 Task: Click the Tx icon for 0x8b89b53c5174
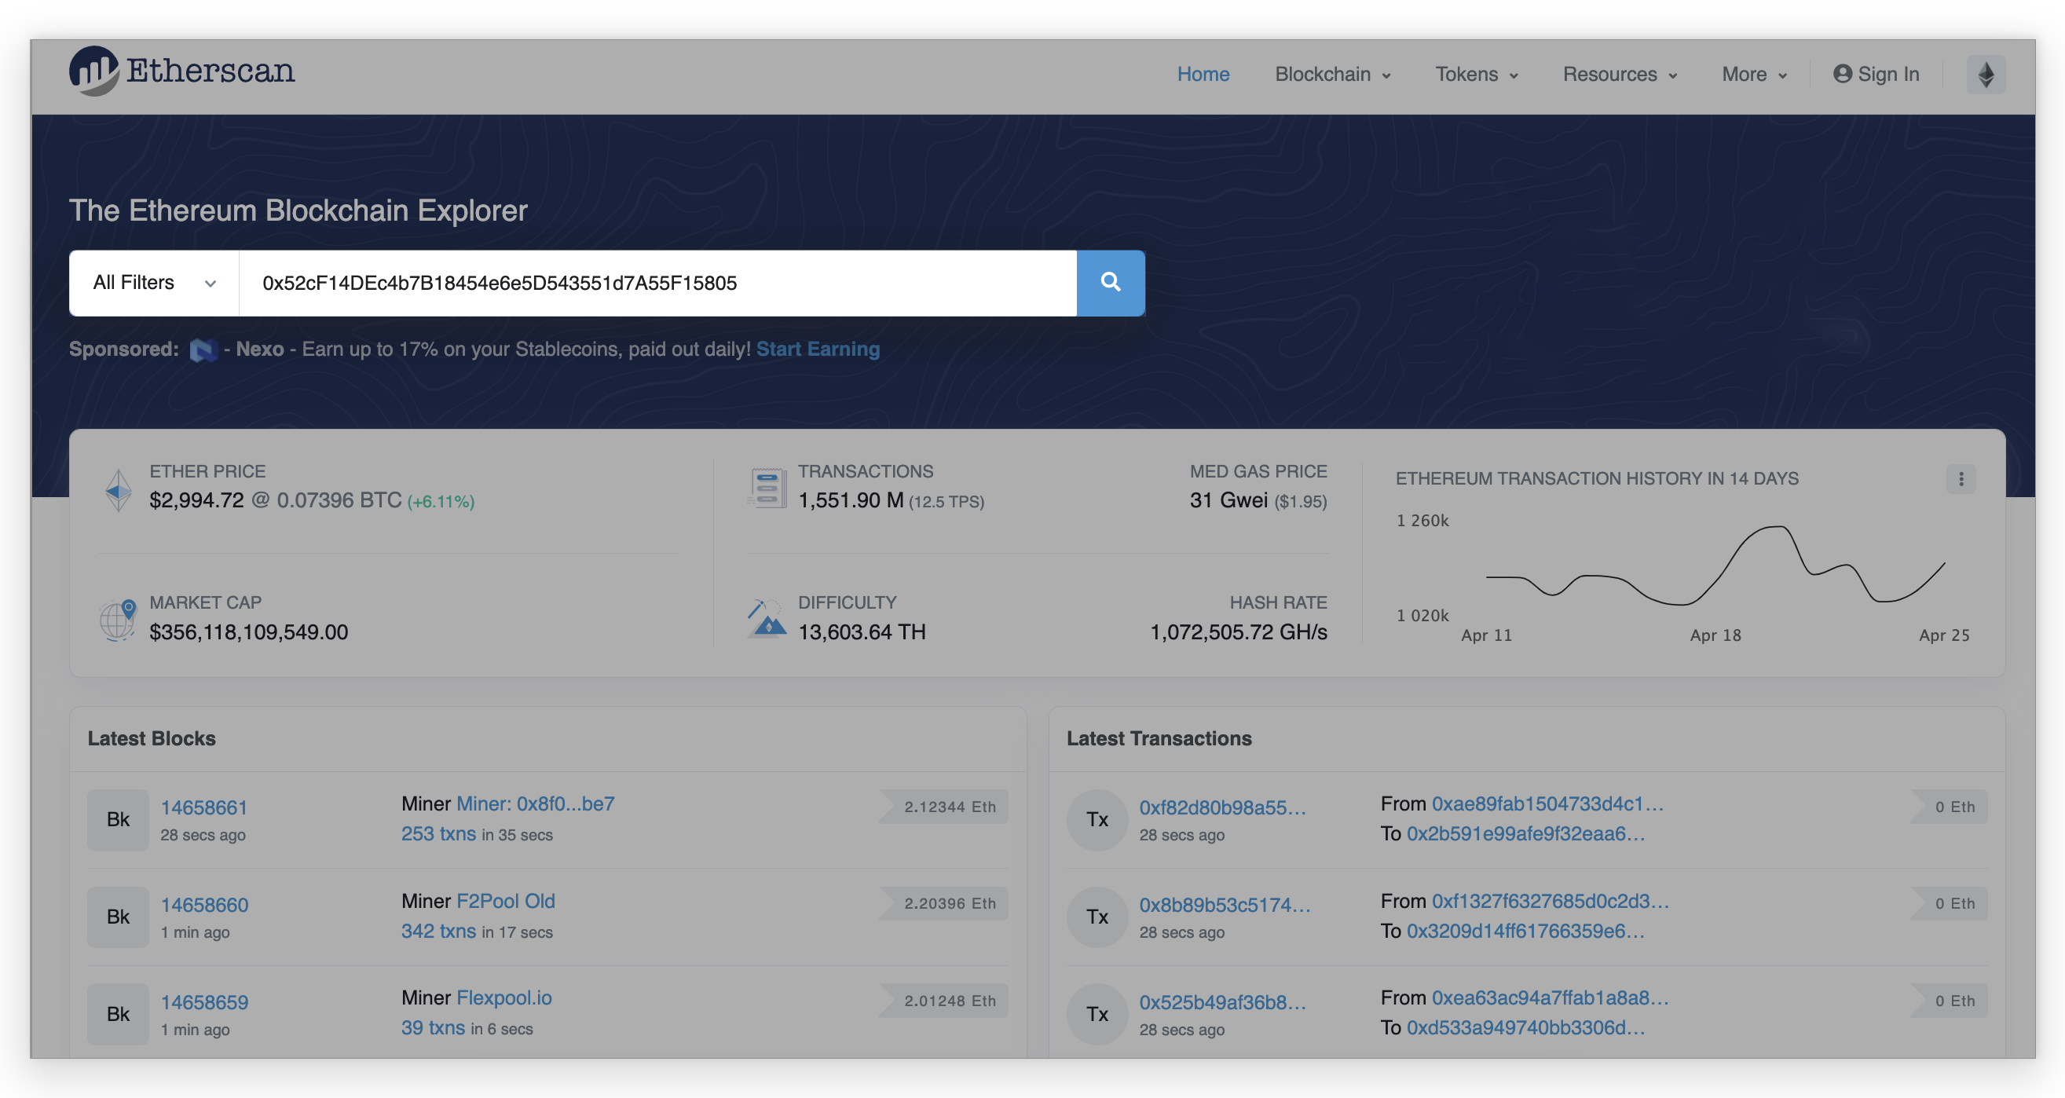(x=1097, y=917)
